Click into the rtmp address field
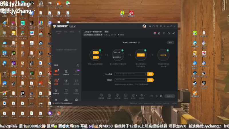 131,74
